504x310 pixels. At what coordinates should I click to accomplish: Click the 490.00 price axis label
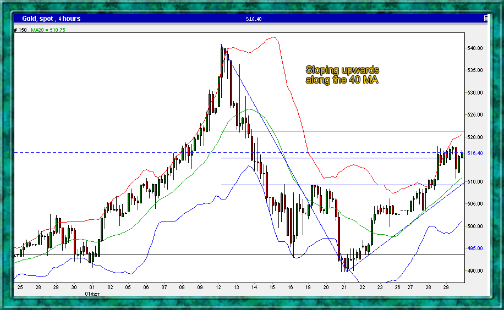coord(475,271)
